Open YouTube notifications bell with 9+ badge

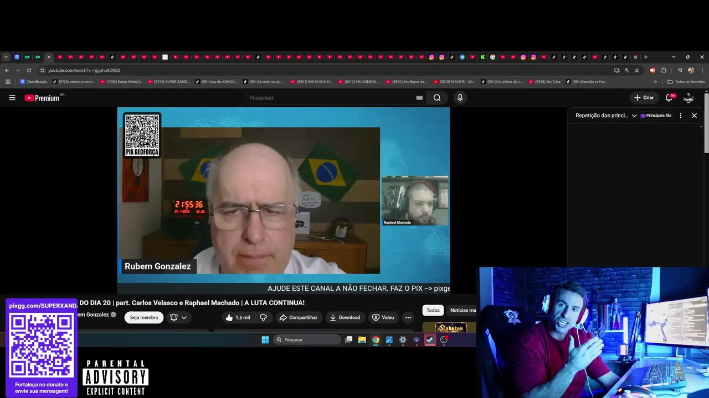[x=669, y=98]
